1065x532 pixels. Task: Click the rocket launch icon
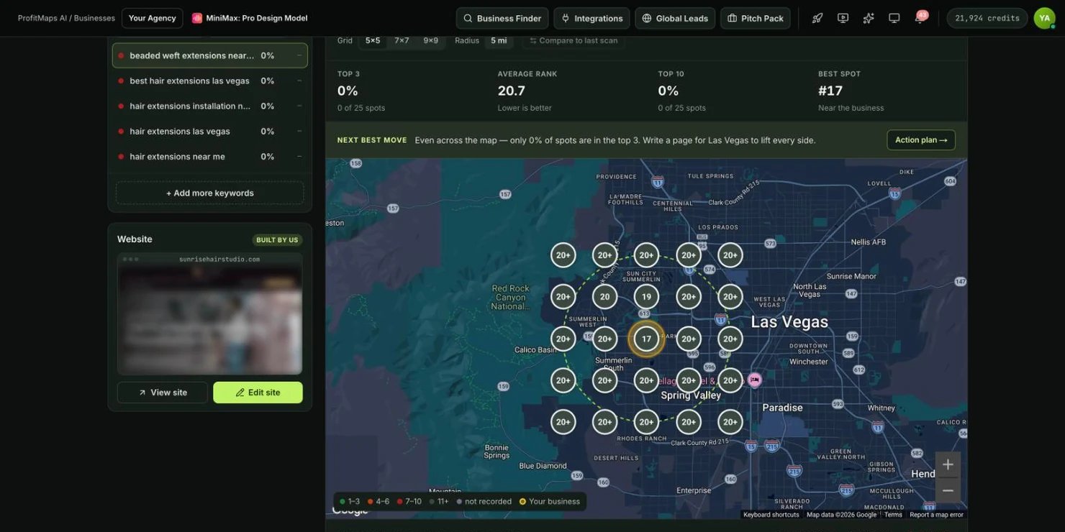pos(817,18)
